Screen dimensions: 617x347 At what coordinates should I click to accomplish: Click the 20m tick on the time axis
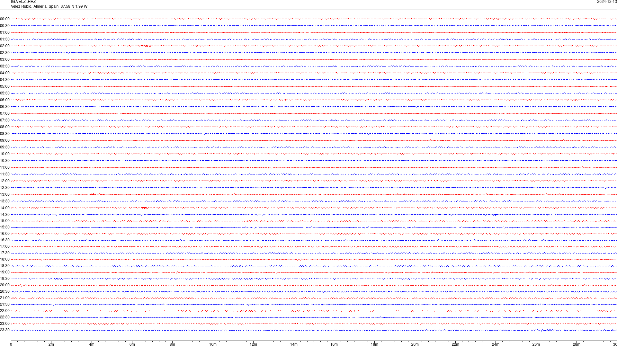[x=415, y=344]
